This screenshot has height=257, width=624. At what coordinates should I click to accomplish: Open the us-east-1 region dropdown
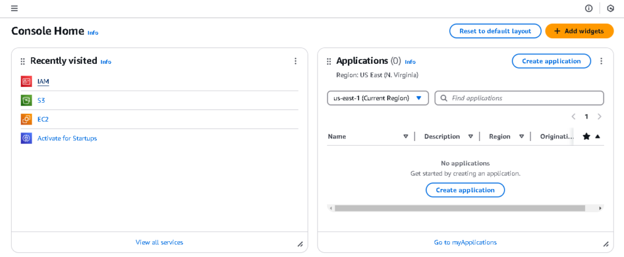pos(378,98)
